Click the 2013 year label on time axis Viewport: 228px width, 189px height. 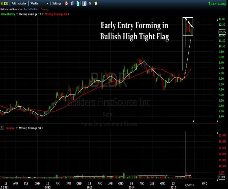pos(90,187)
